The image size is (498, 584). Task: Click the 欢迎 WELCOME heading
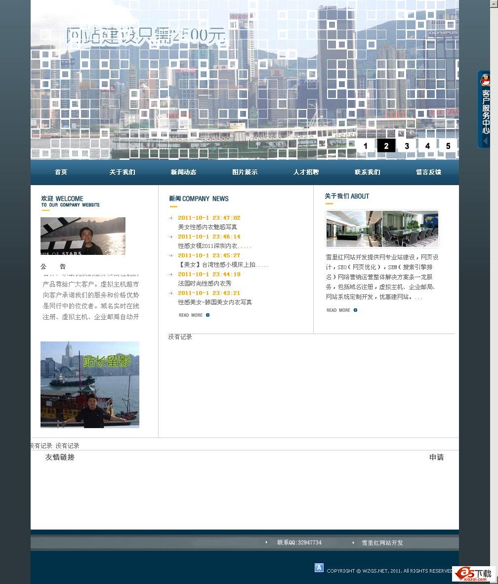click(x=70, y=201)
